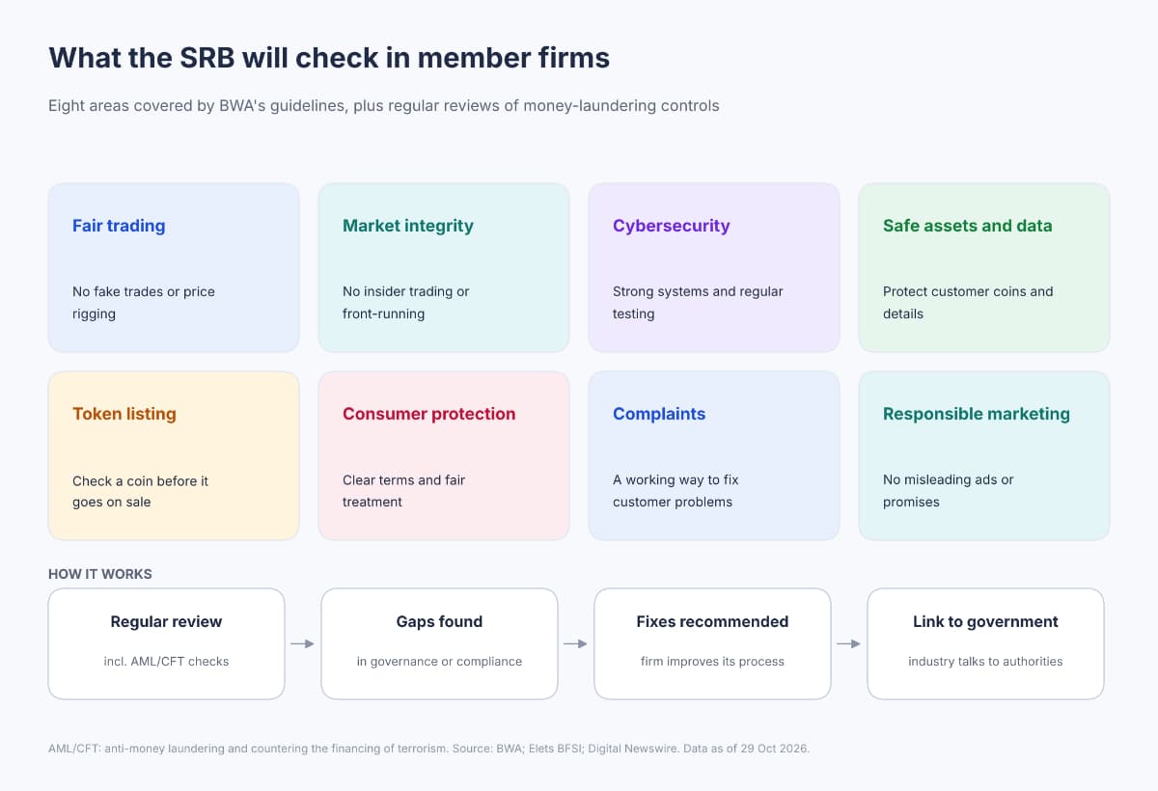Click the HOW IT WORKS section label

click(100, 574)
